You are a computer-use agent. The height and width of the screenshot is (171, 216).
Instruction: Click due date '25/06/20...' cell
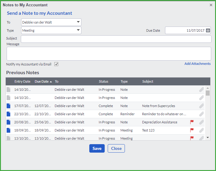tap(43, 122)
